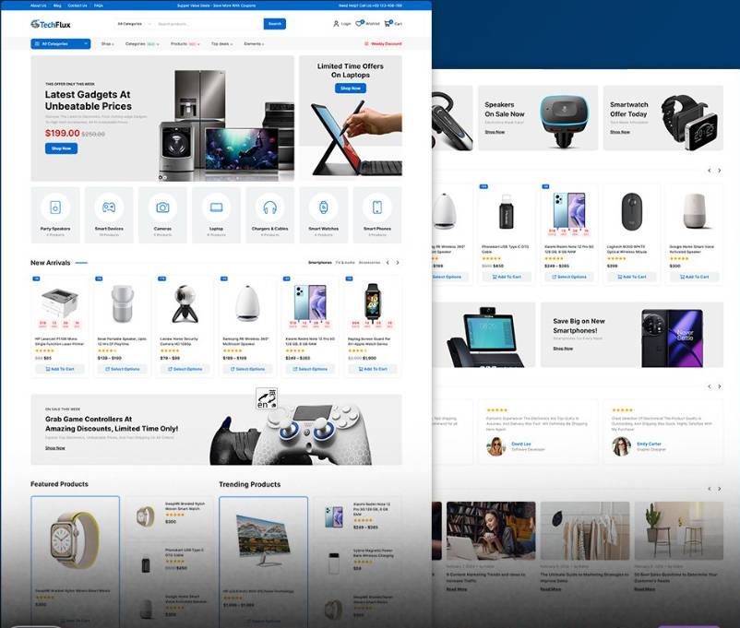This screenshot has height=628, width=740.
Task: Select Options for Bose portable speaker
Action: 122,369
